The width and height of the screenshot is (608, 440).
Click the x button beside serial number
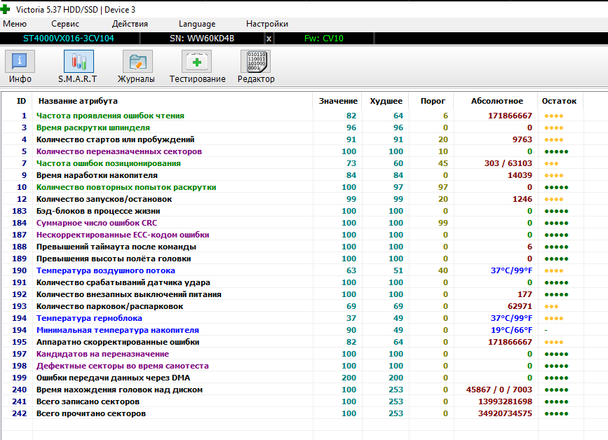coord(269,38)
